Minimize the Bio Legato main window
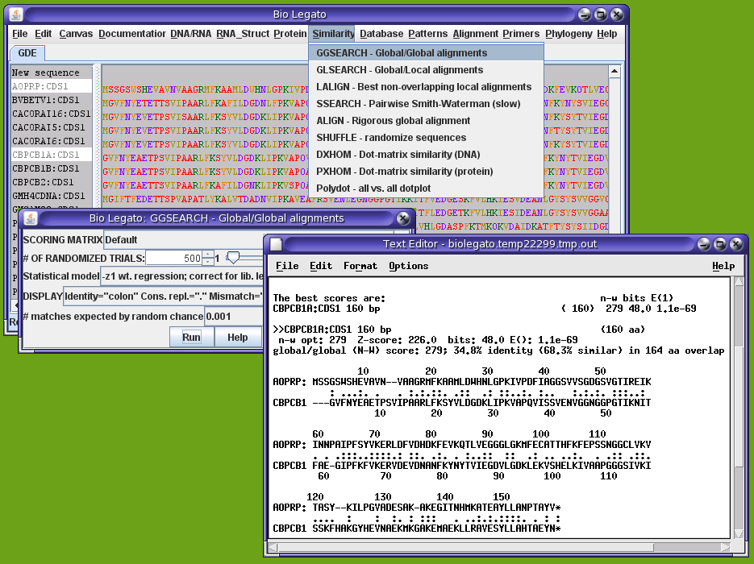 tap(585, 15)
